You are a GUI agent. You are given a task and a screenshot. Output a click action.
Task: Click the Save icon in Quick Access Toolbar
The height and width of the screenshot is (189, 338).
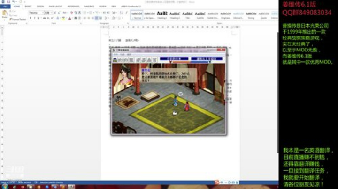point(8,2)
